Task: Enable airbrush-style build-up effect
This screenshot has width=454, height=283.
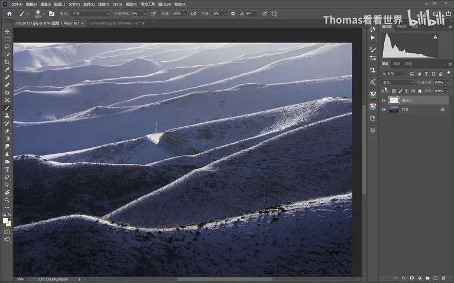Action: point(193,14)
